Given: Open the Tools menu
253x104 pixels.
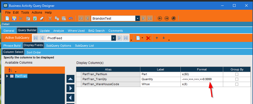Looking at the screenshot, I should 25,13.
